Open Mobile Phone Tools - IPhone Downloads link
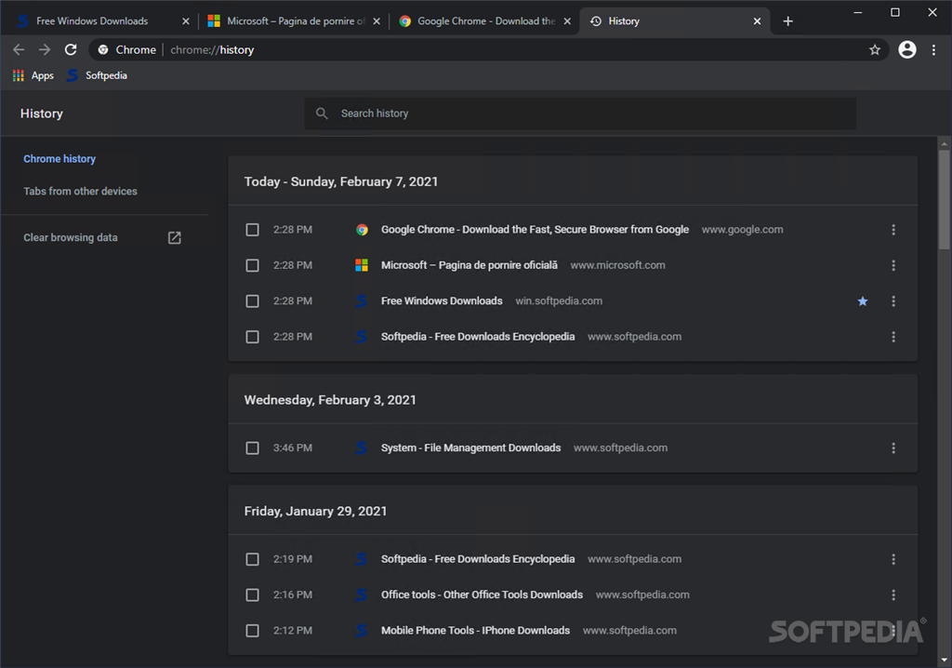 point(475,631)
